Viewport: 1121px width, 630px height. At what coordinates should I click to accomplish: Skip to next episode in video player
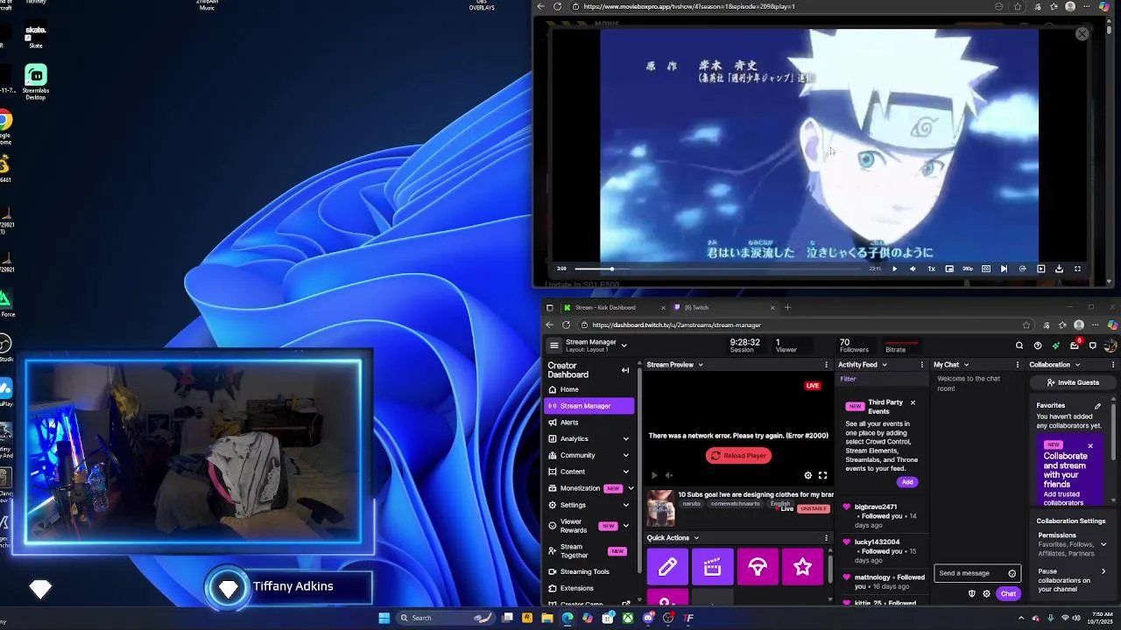click(x=1004, y=269)
